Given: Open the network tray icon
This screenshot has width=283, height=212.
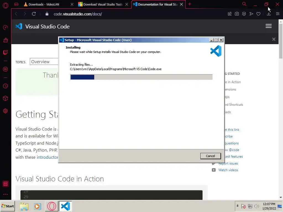Looking at the screenshot, I should point(250,206).
